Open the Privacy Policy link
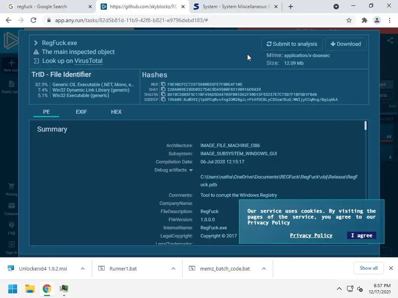The height and width of the screenshot is (298, 398). tap(311, 236)
